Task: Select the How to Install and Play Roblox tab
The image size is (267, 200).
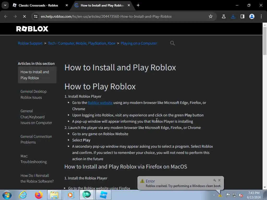Action: tap(102, 5)
